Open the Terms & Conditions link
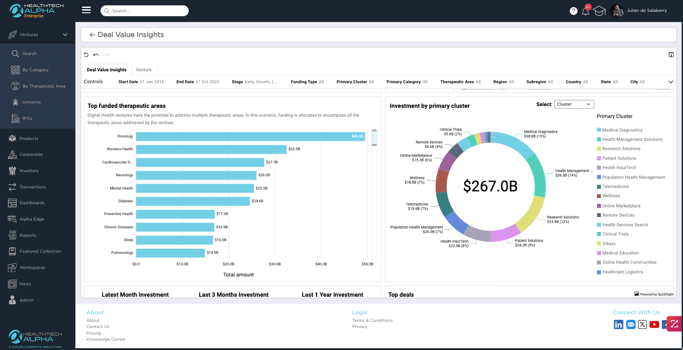 [373, 321]
